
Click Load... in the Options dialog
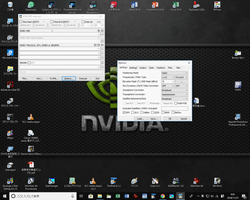140,119
